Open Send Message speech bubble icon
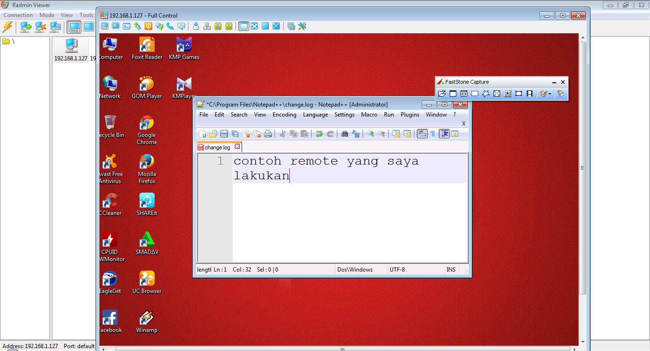The height and width of the screenshot is (351, 650). coord(181,26)
